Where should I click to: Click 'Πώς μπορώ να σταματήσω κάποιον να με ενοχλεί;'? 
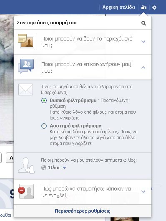86,192
